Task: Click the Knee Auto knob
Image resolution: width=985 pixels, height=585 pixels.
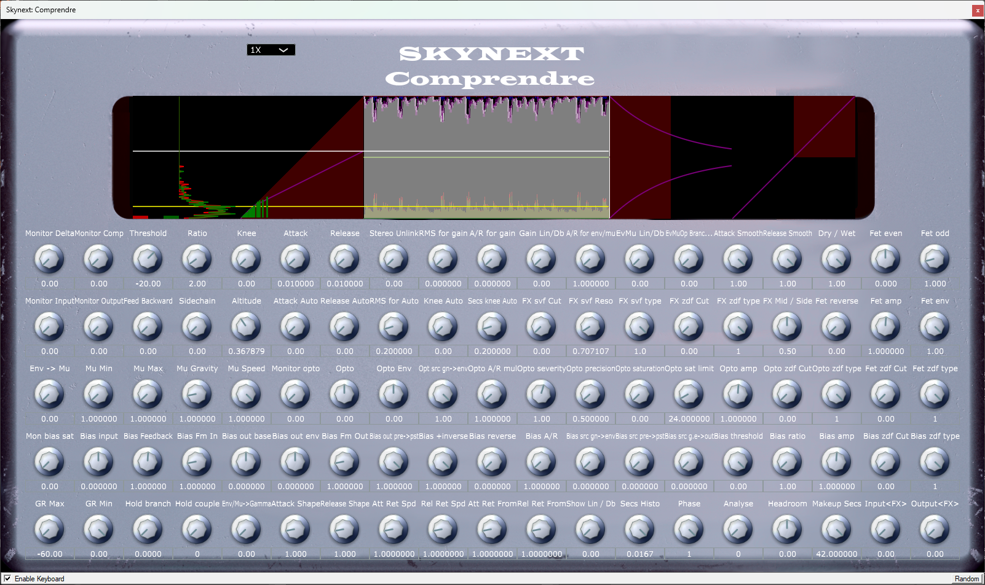Action: click(443, 326)
